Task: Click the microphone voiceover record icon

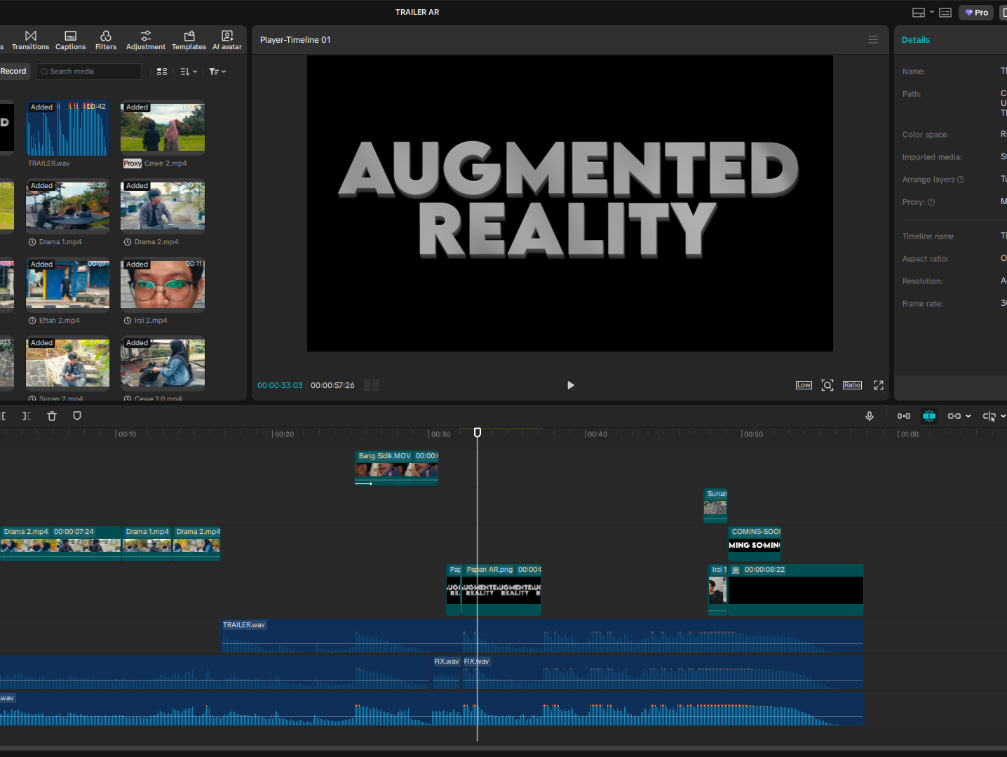Action: [x=870, y=416]
